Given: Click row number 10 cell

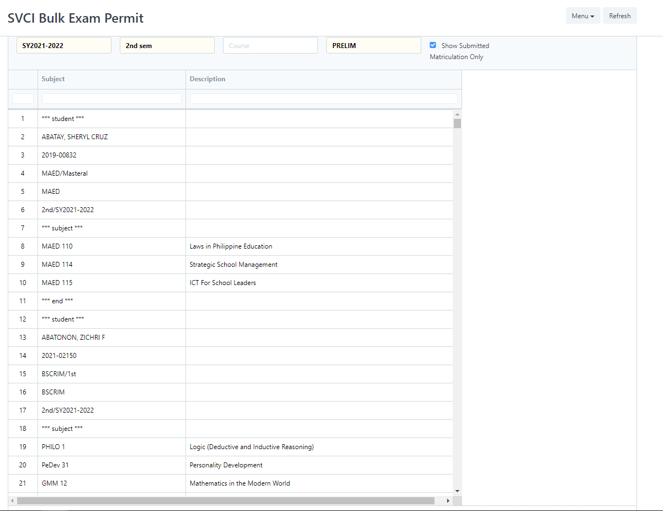Looking at the screenshot, I should tap(23, 283).
